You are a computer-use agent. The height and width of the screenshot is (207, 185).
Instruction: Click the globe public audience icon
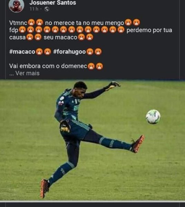click(47, 9)
